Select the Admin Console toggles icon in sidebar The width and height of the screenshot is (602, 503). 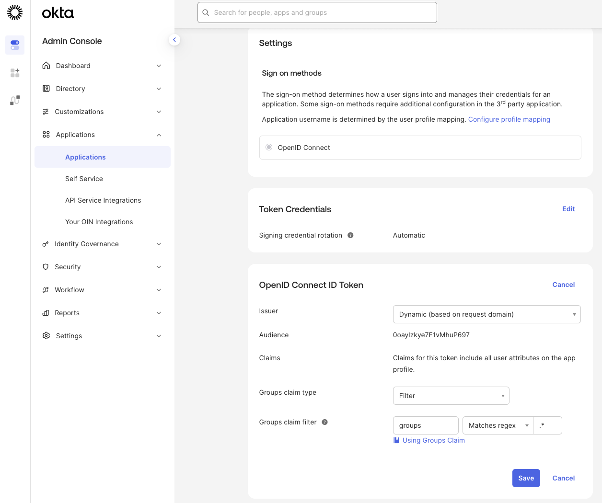coord(14,45)
